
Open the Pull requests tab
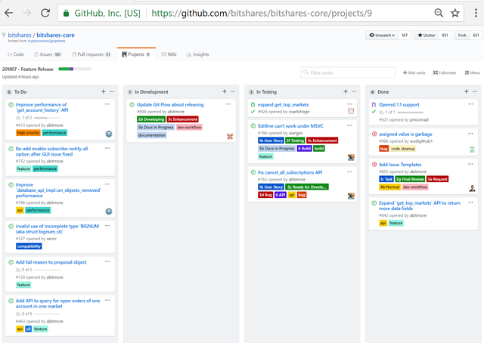coord(92,54)
